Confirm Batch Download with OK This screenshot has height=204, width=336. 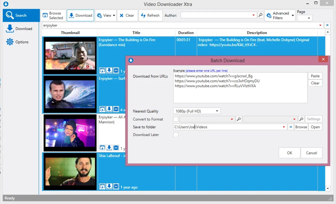coord(290,153)
